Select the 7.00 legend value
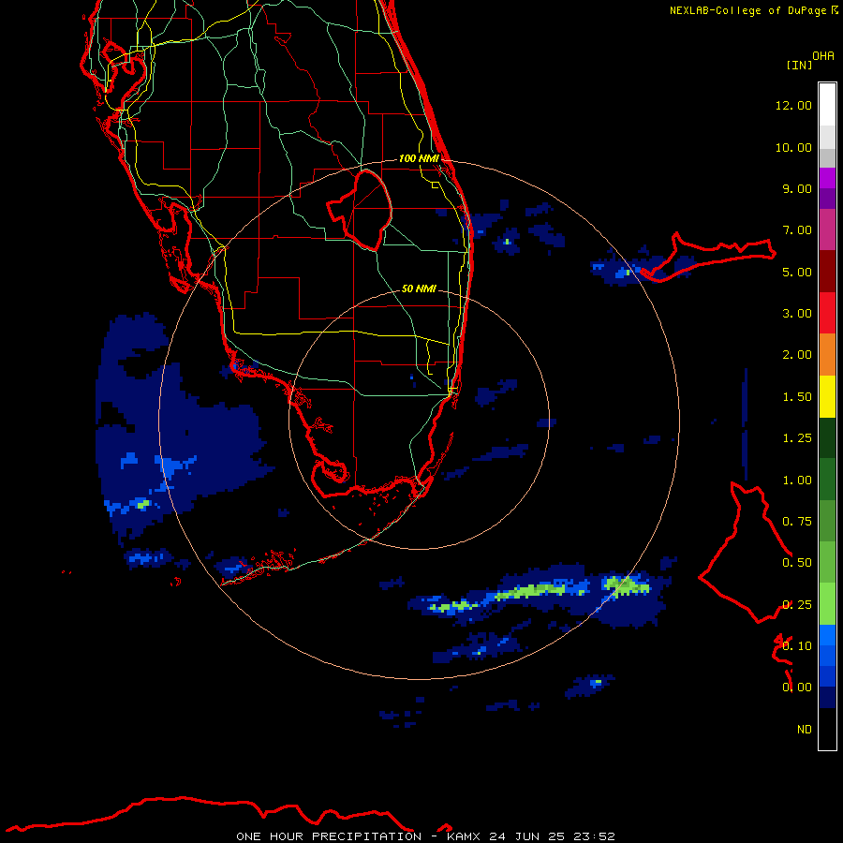843x843 pixels. (797, 230)
